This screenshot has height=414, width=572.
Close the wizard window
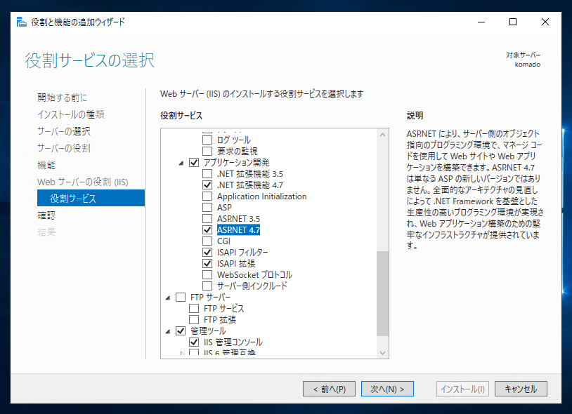545,22
